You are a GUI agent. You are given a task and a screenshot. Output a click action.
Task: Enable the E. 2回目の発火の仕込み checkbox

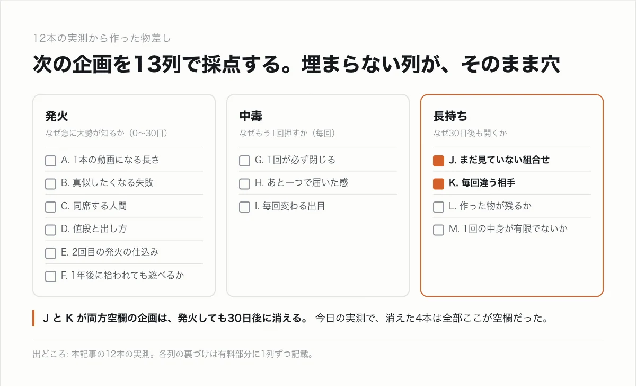[x=50, y=253]
